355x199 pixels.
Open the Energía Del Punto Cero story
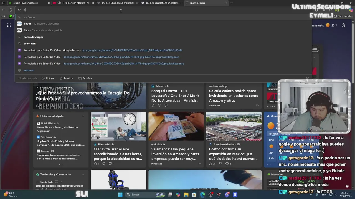pos(83,96)
